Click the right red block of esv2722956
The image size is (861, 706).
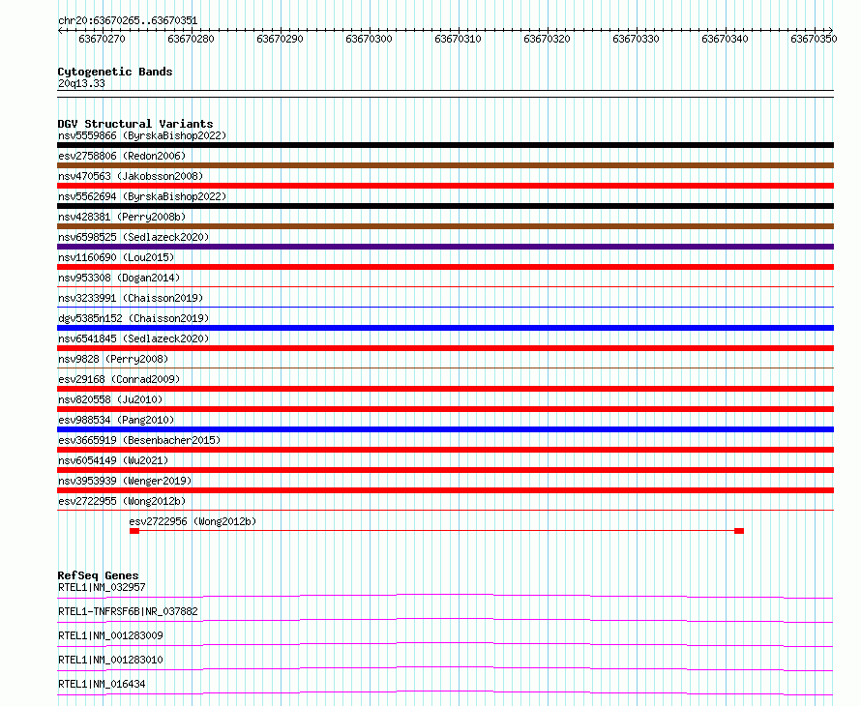click(x=739, y=531)
